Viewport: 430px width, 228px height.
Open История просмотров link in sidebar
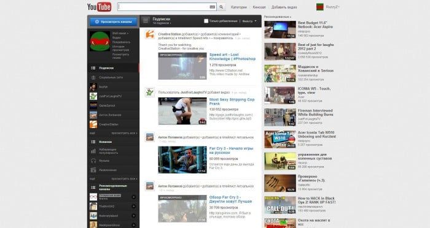click(120, 48)
